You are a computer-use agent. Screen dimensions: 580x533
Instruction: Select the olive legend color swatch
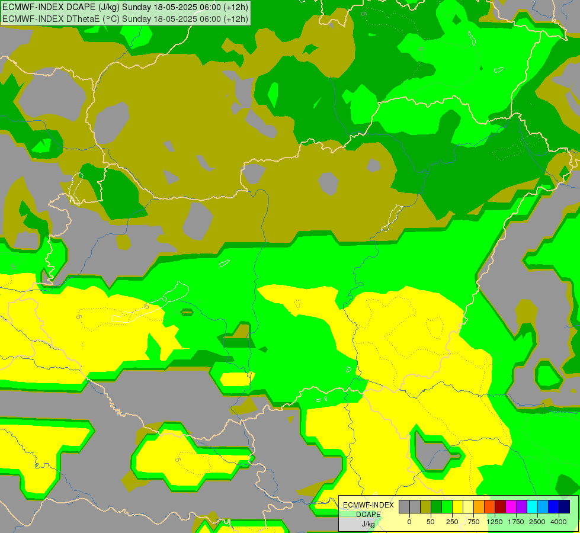click(x=426, y=507)
